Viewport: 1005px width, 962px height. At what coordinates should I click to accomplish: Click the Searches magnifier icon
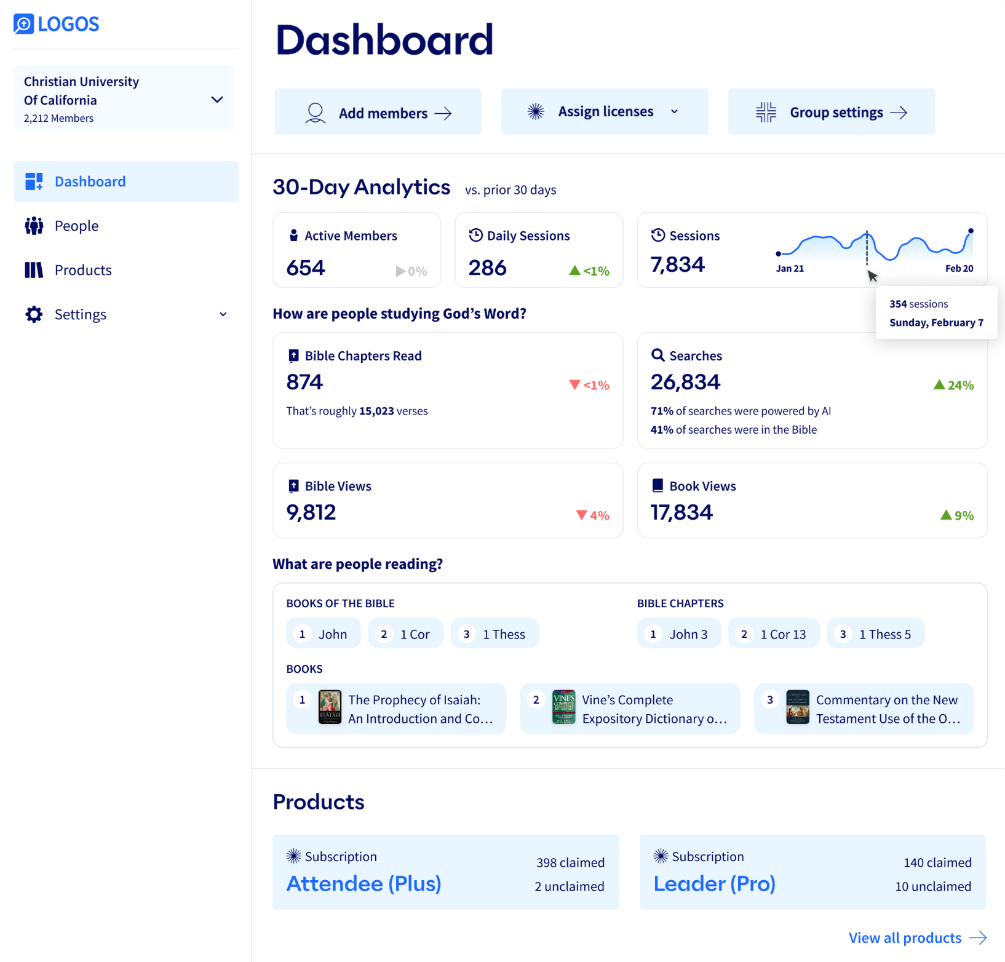[x=658, y=355]
